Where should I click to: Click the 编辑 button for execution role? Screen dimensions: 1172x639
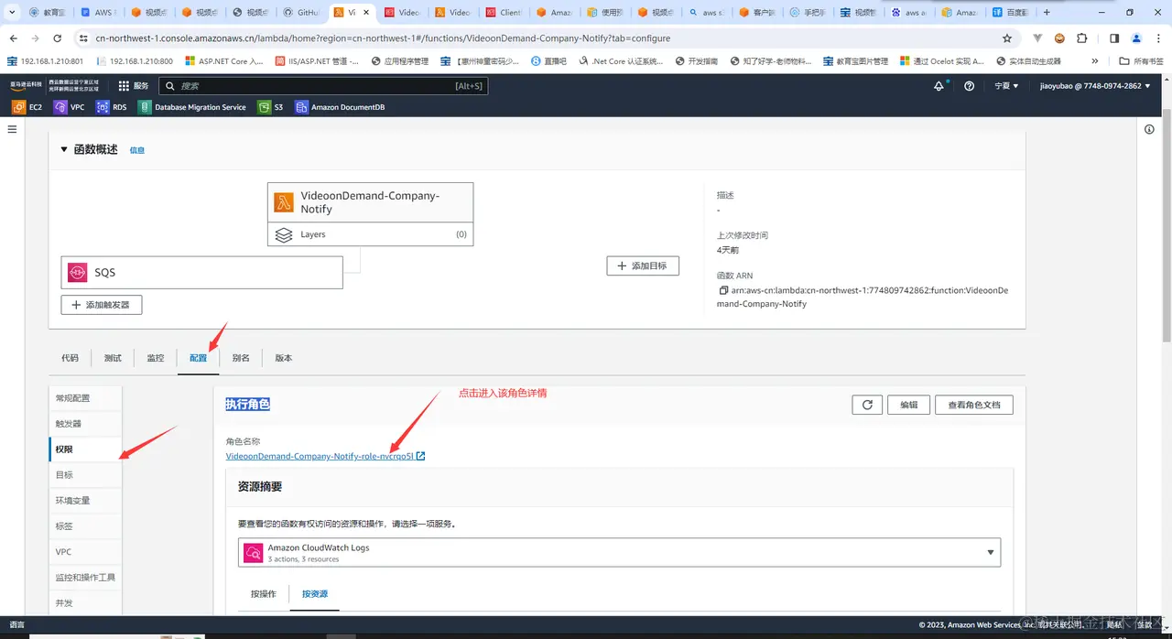click(x=909, y=405)
